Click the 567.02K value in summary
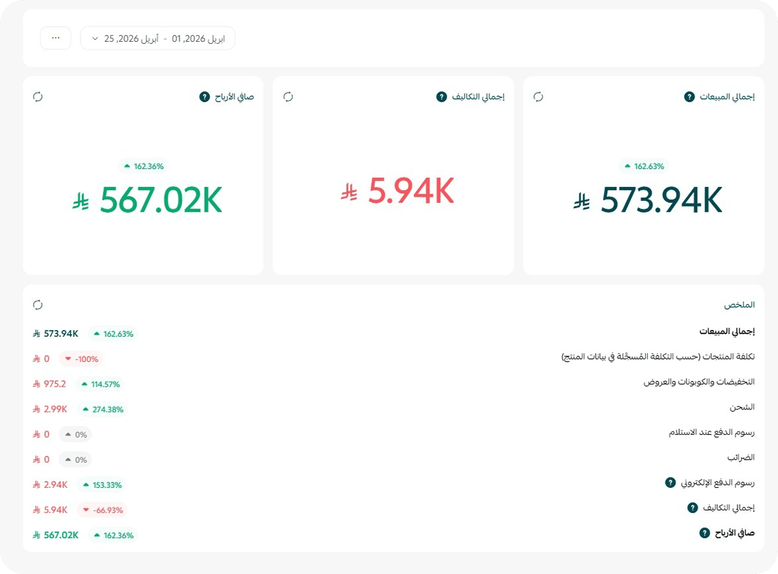Viewport: 778px width, 574px height. (56, 535)
